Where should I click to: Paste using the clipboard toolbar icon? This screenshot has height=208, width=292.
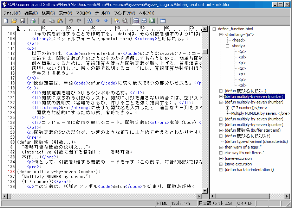point(60,21)
